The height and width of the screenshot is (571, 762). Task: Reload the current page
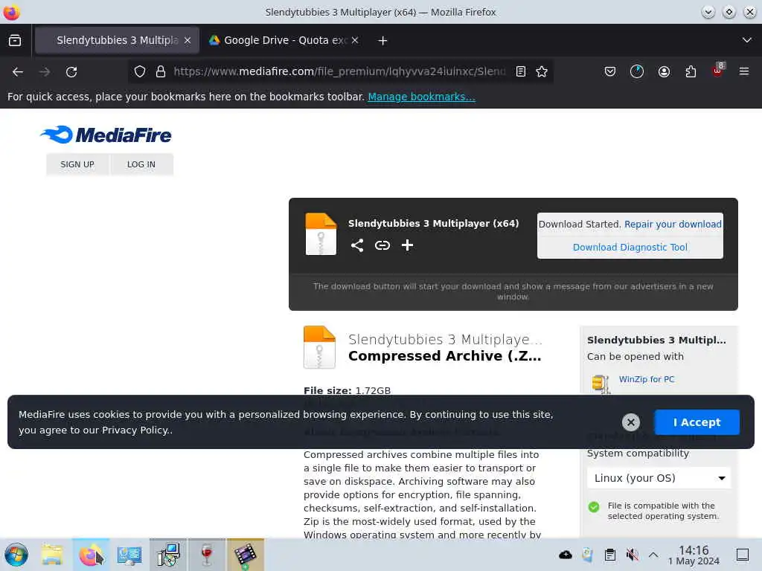[x=71, y=72]
